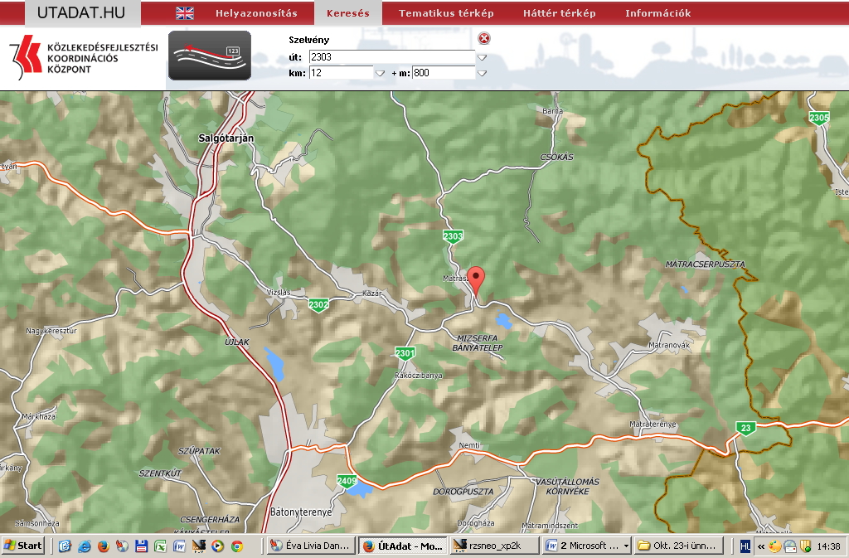Click the red location marker pin
The height and width of the screenshot is (558, 849).
[x=476, y=279]
